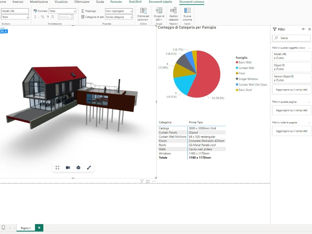Select the Windows table row
The image size is (312, 234).
tap(192, 153)
